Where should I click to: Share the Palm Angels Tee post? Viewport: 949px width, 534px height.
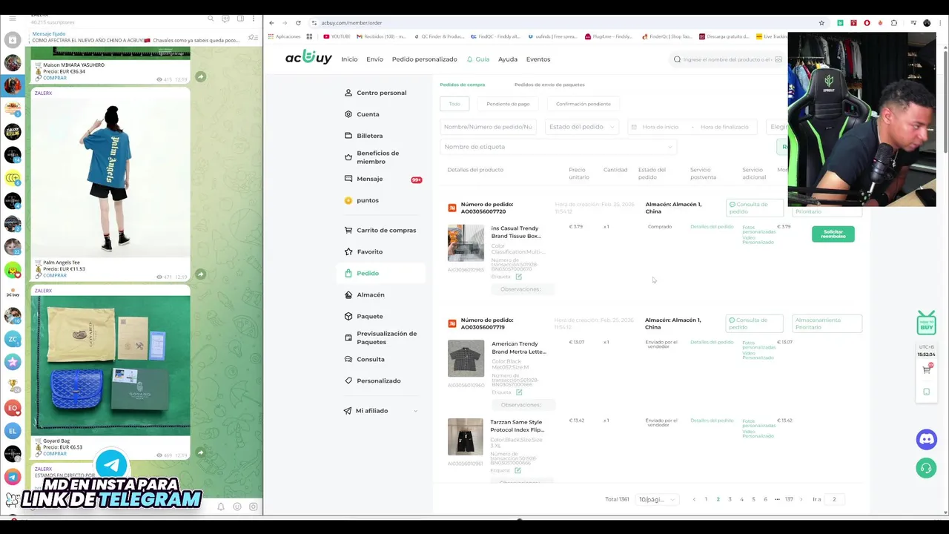point(200,274)
